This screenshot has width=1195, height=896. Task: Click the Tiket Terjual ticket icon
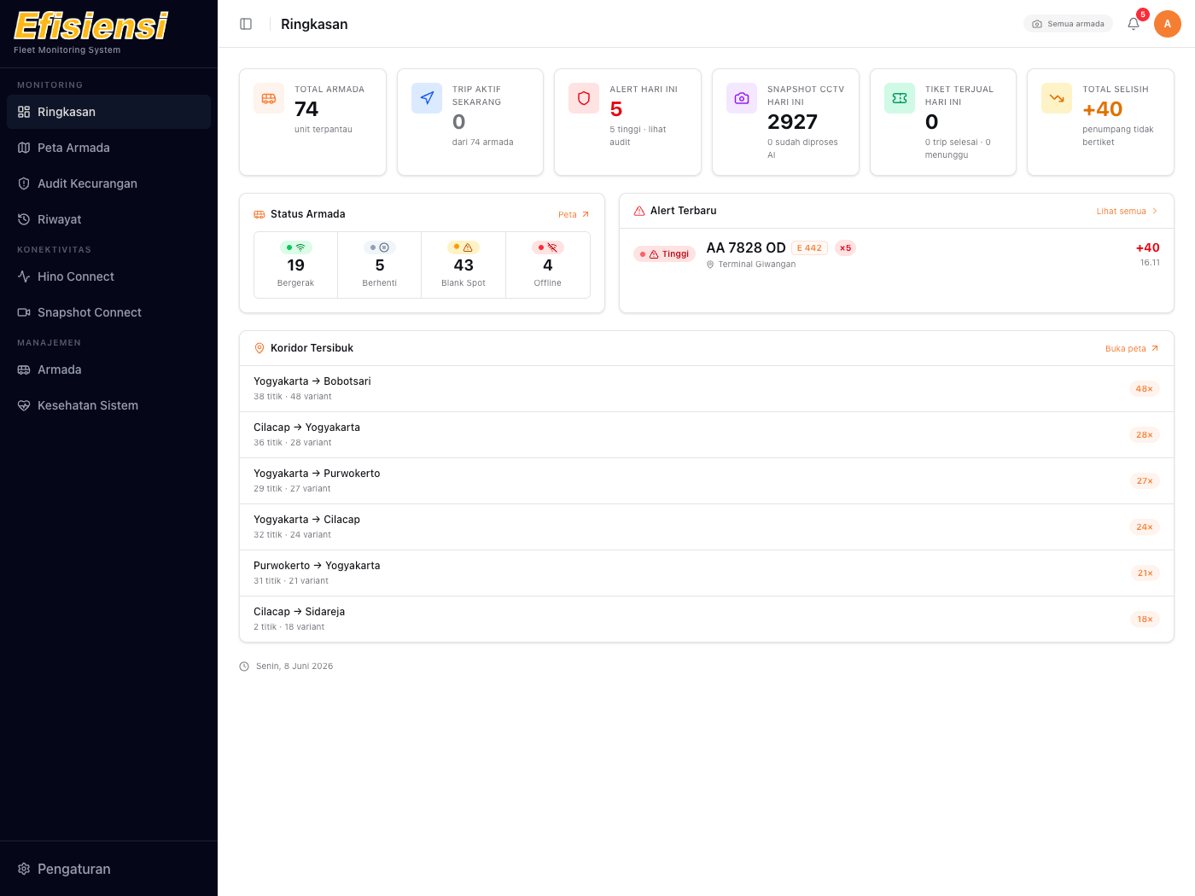(x=900, y=98)
